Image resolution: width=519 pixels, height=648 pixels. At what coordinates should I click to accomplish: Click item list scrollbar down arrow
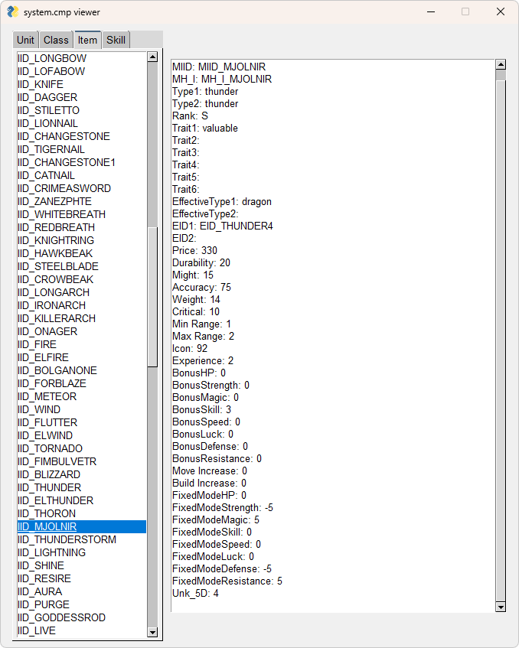point(152,632)
